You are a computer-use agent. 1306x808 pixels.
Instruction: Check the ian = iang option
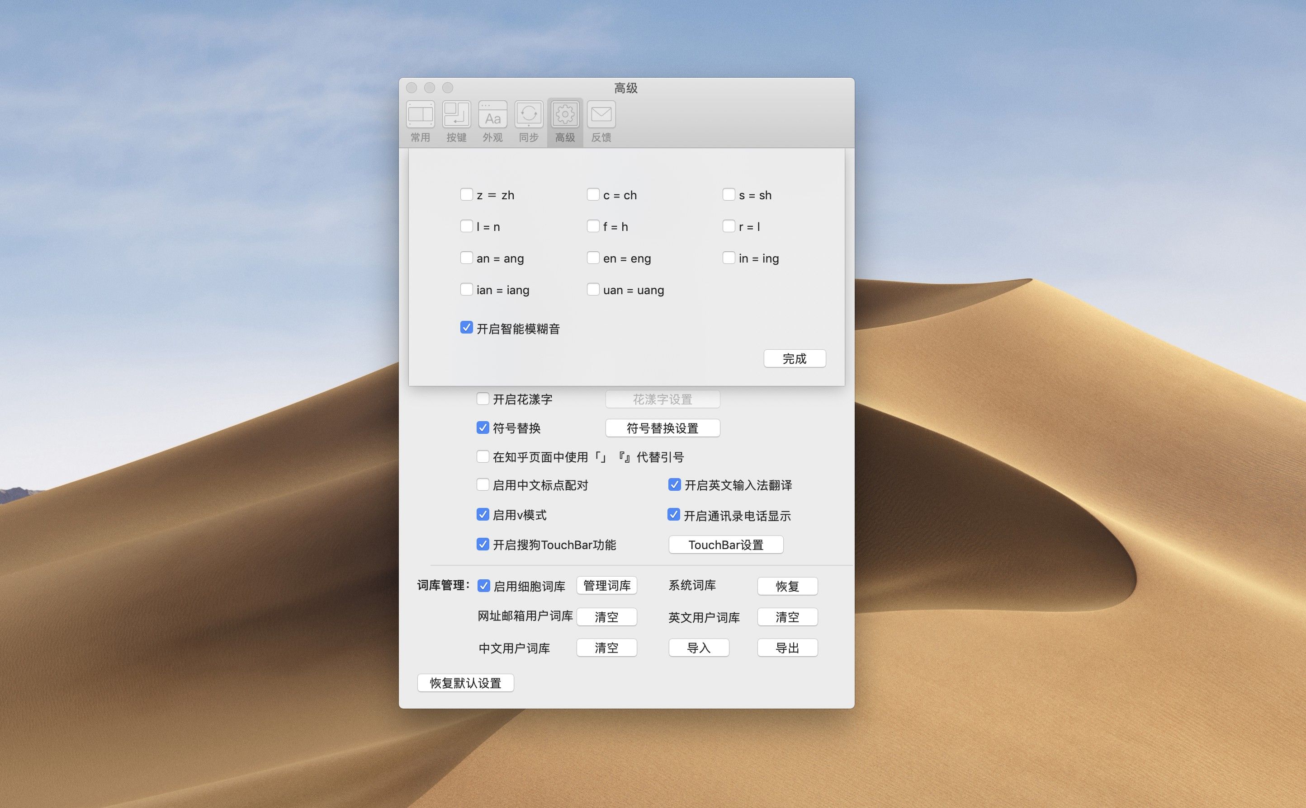tap(466, 289)
